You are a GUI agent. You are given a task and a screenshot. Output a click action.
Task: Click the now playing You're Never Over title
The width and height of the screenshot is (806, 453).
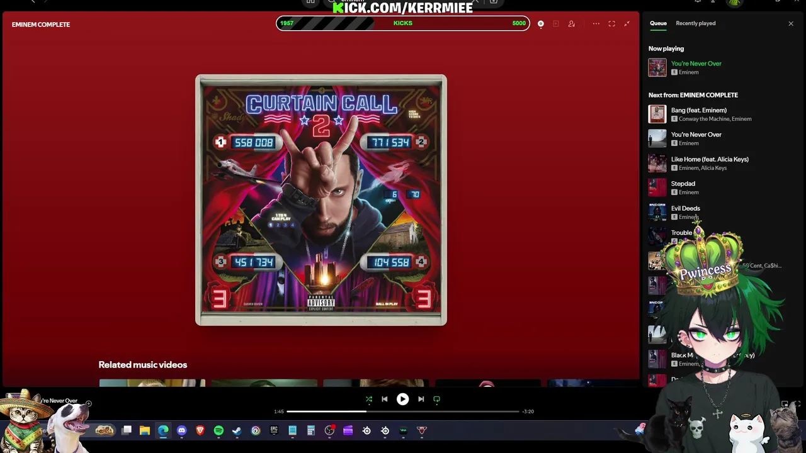point(696,64)
